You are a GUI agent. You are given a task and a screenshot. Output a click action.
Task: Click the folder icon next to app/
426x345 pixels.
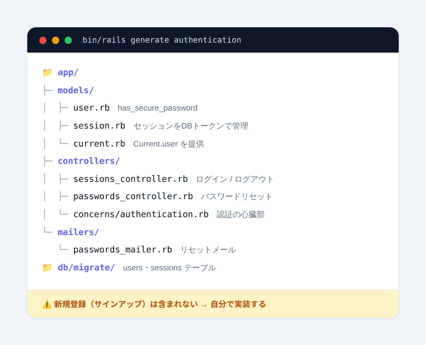[47, 72]
